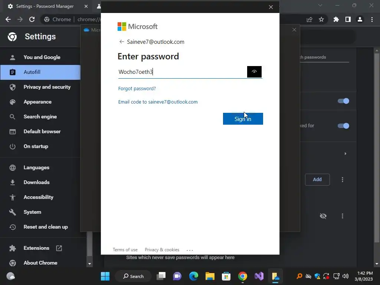The height and width of the screenshot is (285, 380).
Task: Click the taskbar Search box
Action: pos(133,276)
